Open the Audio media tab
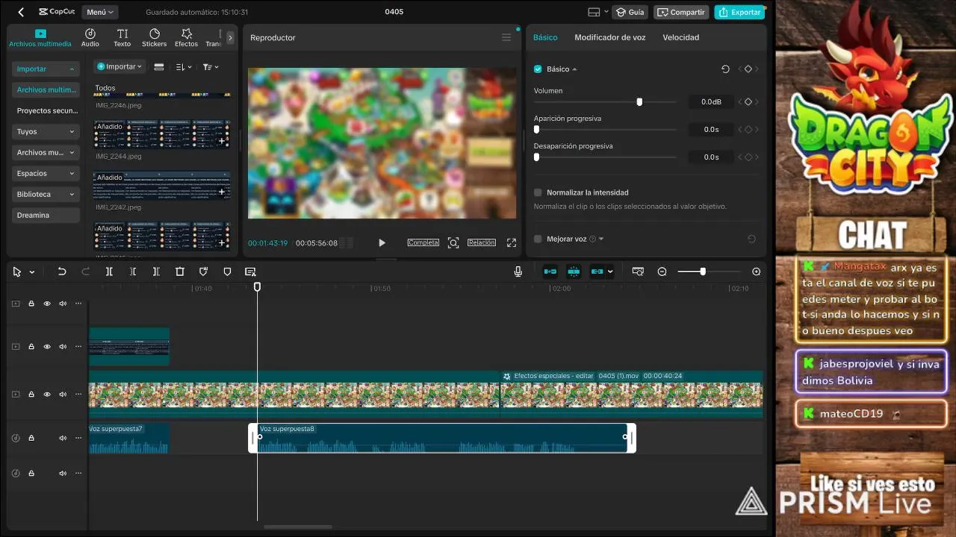Viewport: 956px width, 537px height. 90,38
